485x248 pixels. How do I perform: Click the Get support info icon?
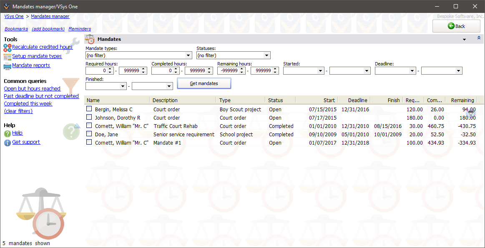7,142
